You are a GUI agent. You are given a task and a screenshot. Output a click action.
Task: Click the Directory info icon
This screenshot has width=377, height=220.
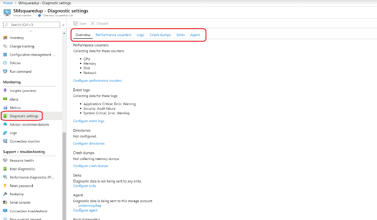click(x=39, y=15)
